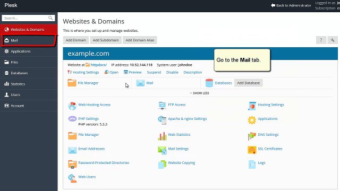Click the Preview link
Image resolution: width=340 pixels, height=191 pixels.
tap(135, 72)
